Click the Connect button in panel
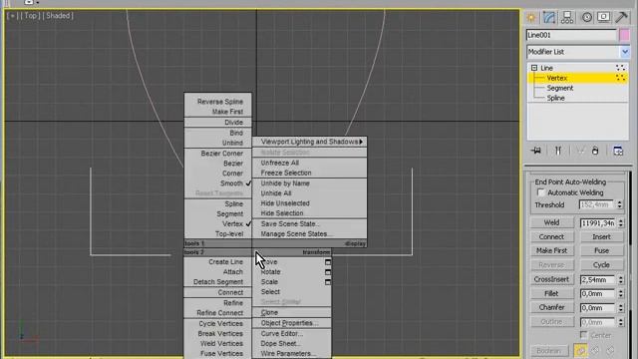Viewport: 638px width, 359px height. [x=551, y=236]
